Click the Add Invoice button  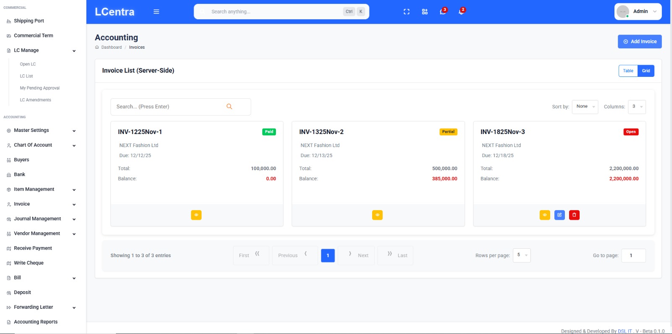point(639,42)
